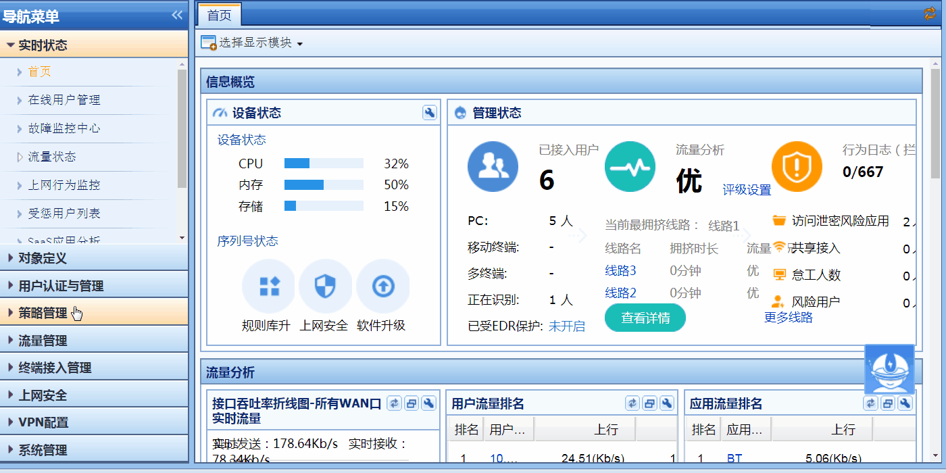
Task: Refresh the 应用流量排名 panel
Action: click(x=871, y=403)
